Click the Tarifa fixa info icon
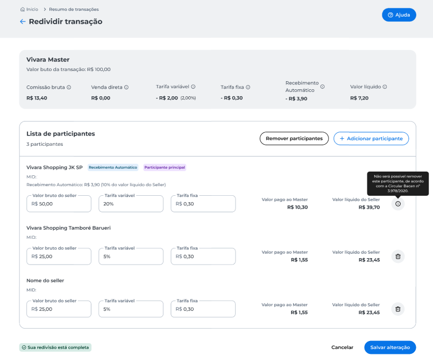The height and width of the screenshot is (363, 433). click(x=248, y=87)
